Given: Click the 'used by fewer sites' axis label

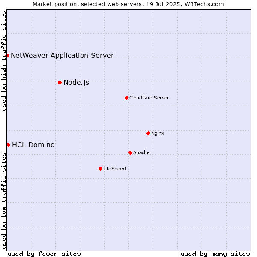Looking at the screenshot, I should click(44, 254).
